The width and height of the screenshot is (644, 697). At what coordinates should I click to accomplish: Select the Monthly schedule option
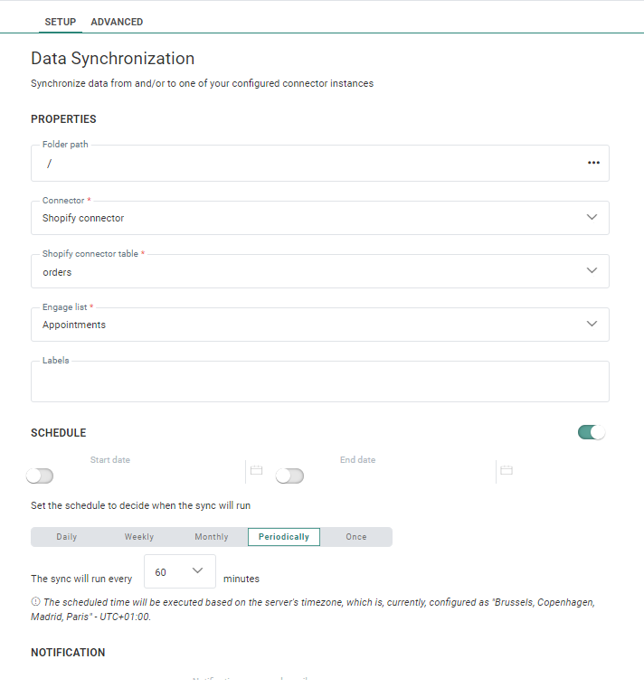pyautogui.click(x=212, y=537)
